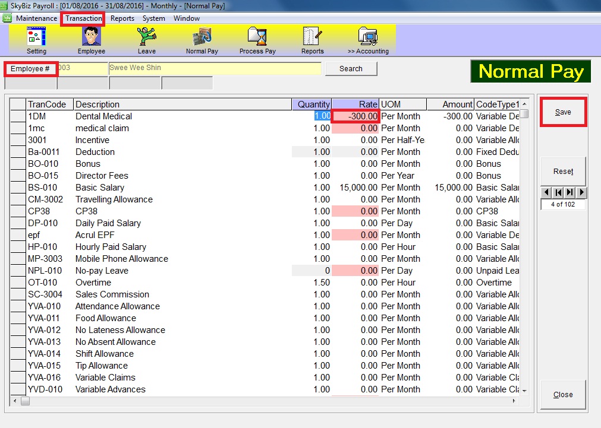
Task: Launch Process Pay hourglass icon
Action: click(x=257, y=39)
